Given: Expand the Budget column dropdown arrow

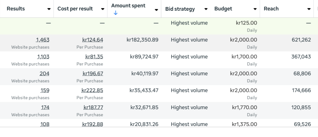Looking at the screenshot, I should click(x=255, y=9).
